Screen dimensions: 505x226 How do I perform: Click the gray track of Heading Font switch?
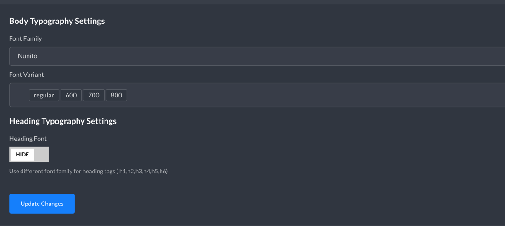pos(41,155)
